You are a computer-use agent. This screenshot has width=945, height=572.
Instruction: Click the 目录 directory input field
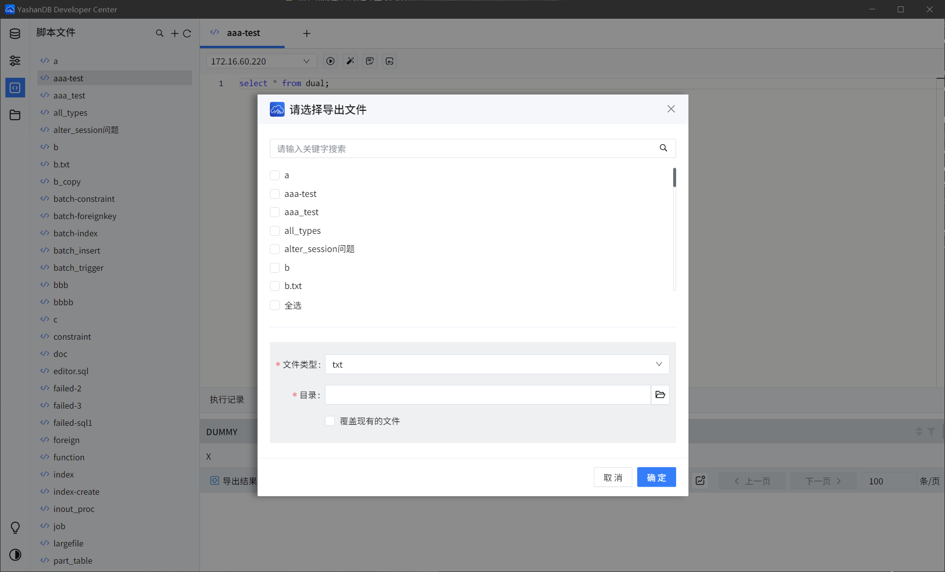(488, 395)
